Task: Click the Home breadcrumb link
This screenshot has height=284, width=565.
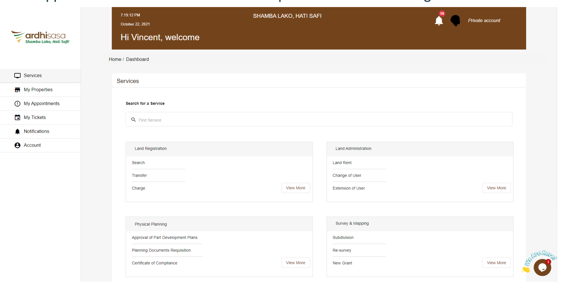Action: [115, 59]
